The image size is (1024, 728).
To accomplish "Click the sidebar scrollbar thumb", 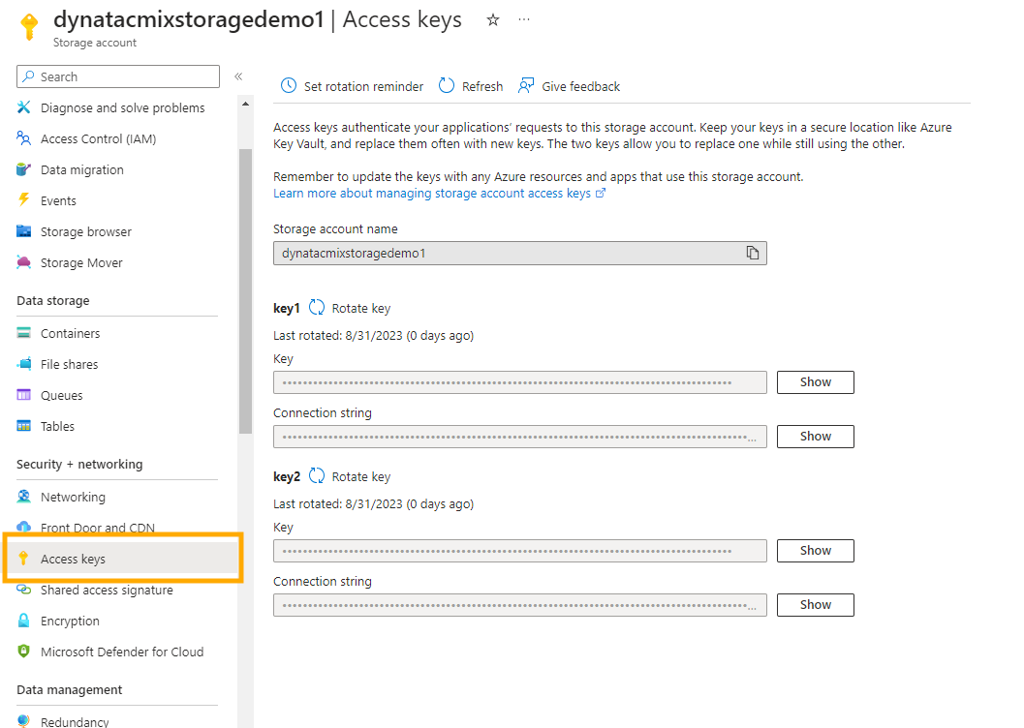I will point(245,291).
